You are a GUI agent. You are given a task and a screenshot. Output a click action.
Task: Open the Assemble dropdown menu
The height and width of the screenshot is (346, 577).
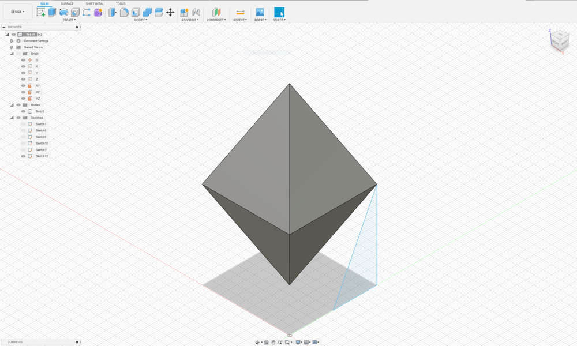coord(190,20)
